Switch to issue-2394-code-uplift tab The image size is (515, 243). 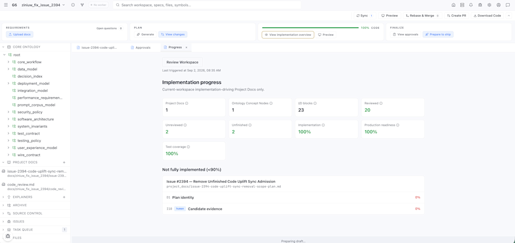coord(97,47)
